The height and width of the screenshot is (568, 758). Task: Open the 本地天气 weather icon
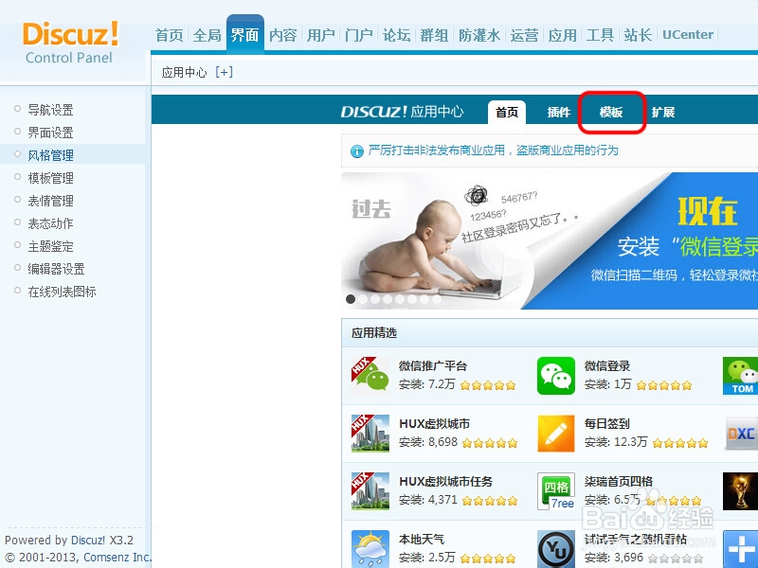tap(370, 549)
